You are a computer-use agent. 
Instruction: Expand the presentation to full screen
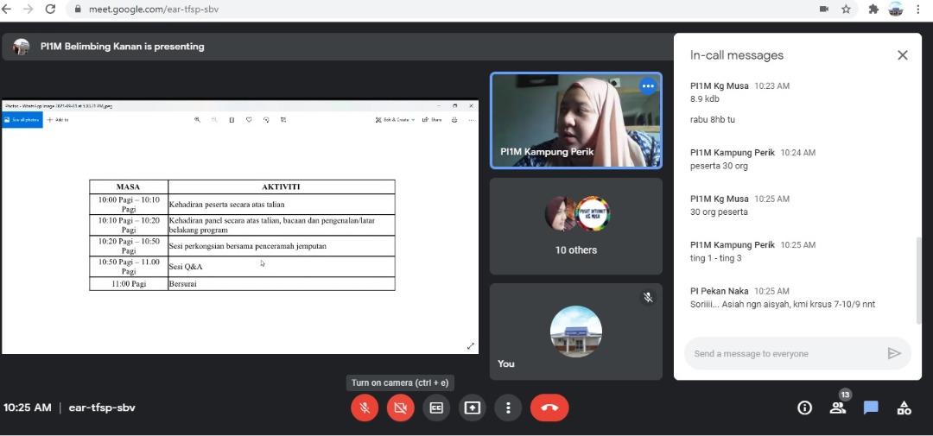pos(471,346)
